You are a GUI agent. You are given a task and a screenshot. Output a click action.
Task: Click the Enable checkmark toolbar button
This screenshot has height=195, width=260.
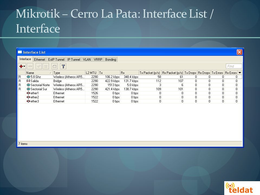39,66
